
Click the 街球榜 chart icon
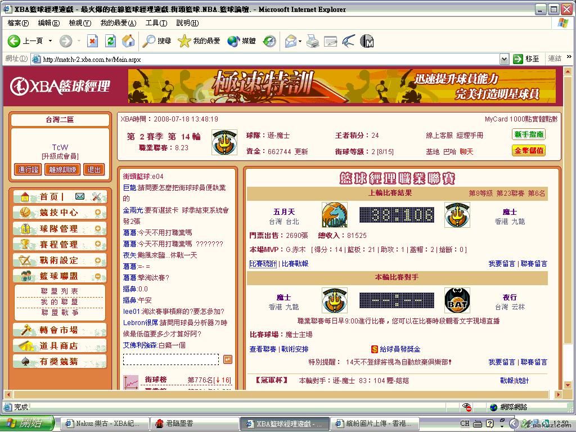click(130, 382)
